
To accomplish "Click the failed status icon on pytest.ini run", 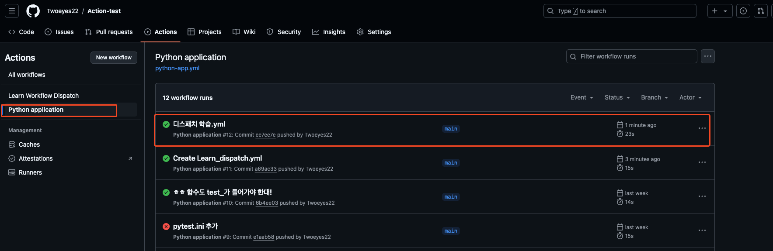I will (x=166, y=227).
